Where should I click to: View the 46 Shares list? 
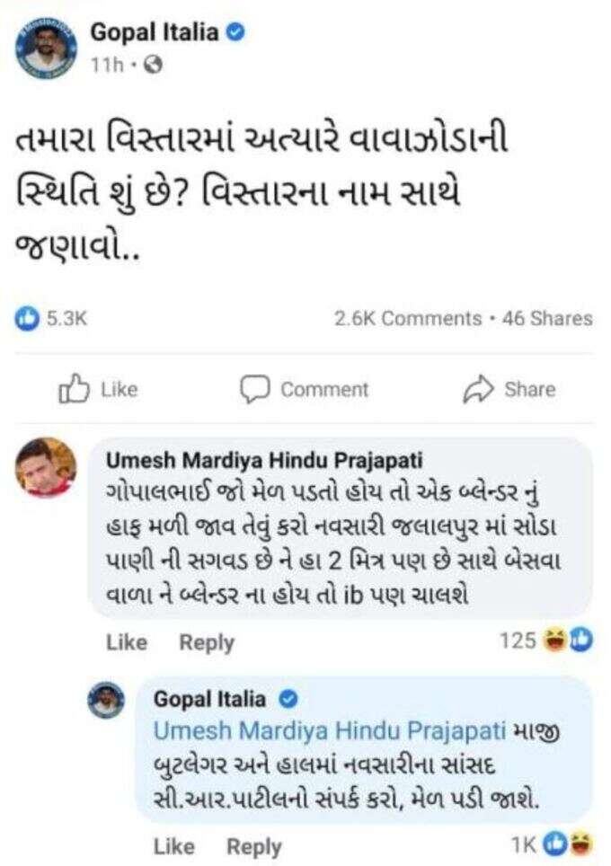[x=551, y=318]
